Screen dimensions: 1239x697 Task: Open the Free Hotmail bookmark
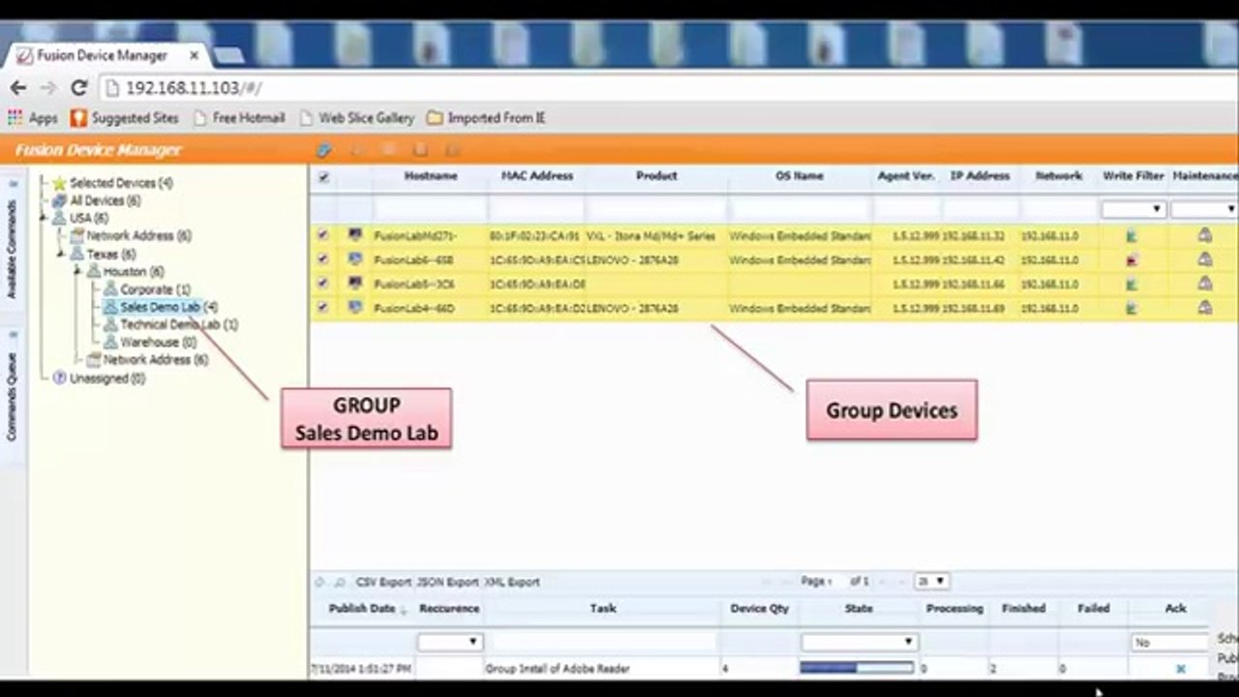coord(239,118)
